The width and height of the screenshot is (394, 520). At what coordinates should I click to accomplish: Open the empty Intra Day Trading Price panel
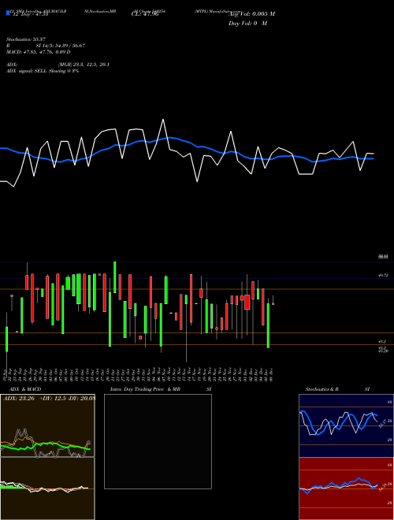tap(158, 441)
